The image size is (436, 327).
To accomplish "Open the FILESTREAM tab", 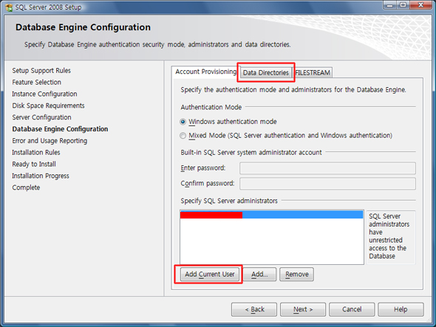I will (x=313, y=72).
